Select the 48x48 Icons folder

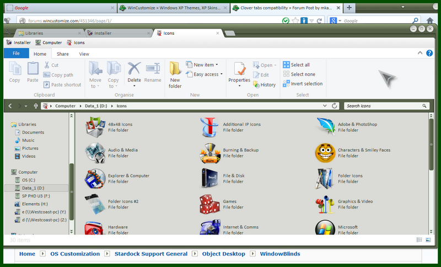[x=109, y=127]
